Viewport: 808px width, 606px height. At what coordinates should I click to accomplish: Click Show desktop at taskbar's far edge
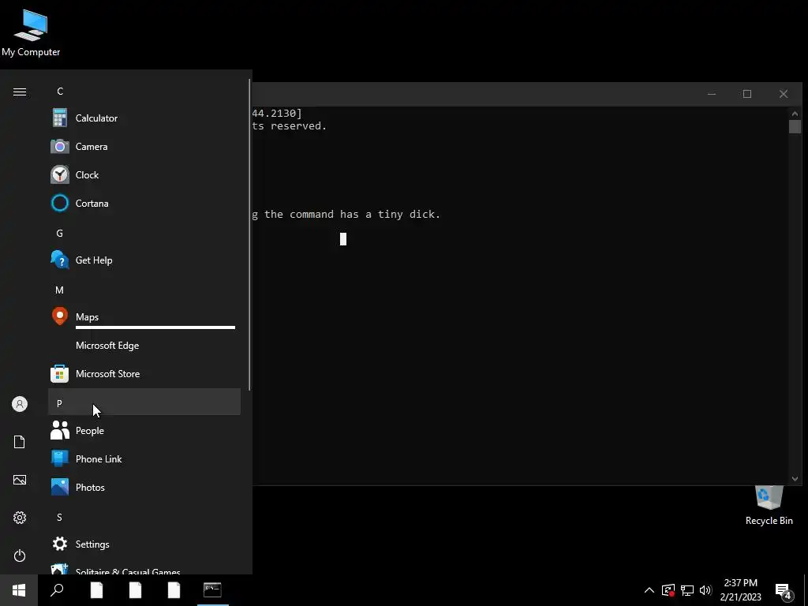click(x=806, y=590)
